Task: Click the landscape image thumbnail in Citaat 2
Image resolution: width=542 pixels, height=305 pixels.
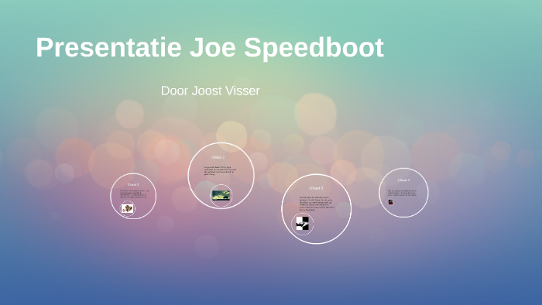Action: (x=221, y=196)
